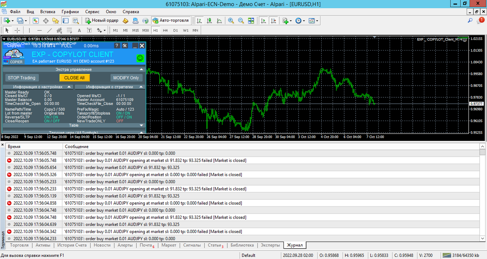Show the Market Watch window
Image resolution: width=487 pixels, height=259 pixels.
point(36,20)
